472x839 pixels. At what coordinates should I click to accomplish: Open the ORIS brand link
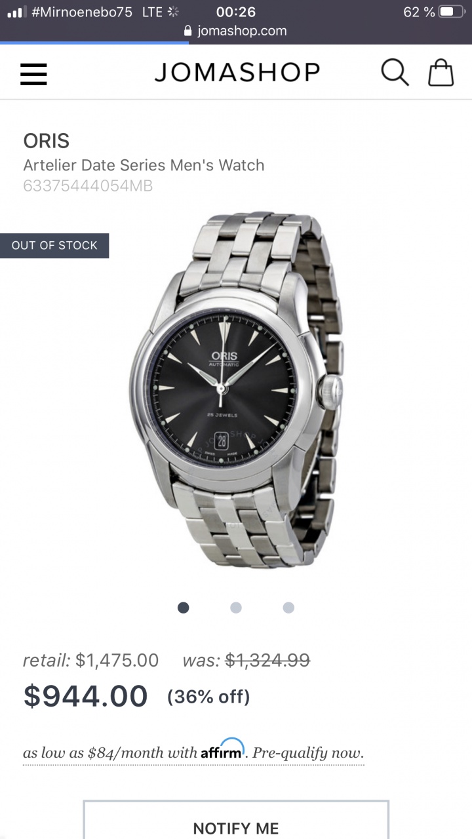click(x=46, y=141)
